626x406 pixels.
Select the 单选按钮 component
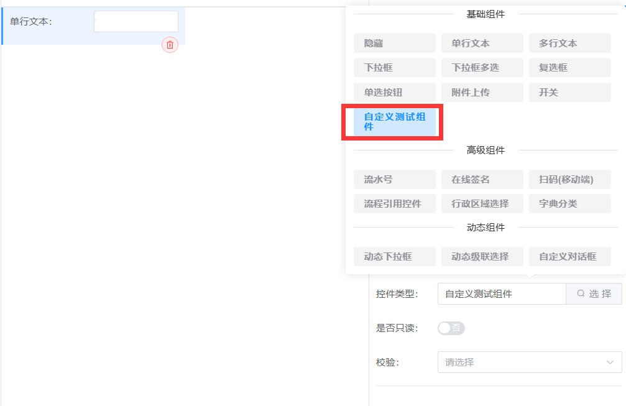pos(395,92)
